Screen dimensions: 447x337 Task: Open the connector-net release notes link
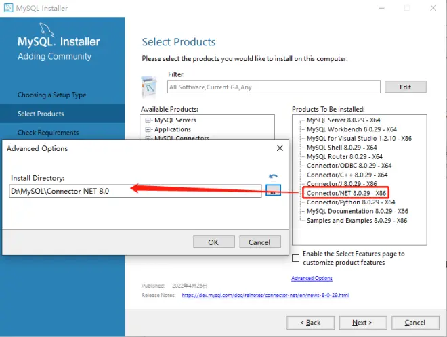(x=265, y=295)
